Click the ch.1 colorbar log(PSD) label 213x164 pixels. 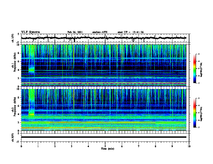(201, 70)
